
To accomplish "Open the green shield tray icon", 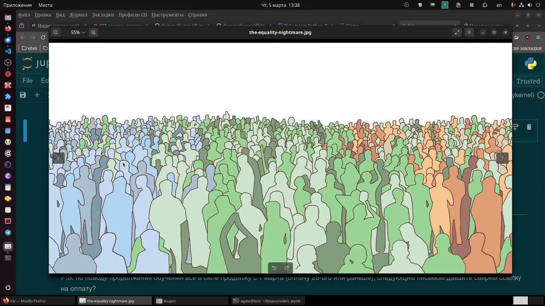I will pyautogui.click(x=420, y=5).
